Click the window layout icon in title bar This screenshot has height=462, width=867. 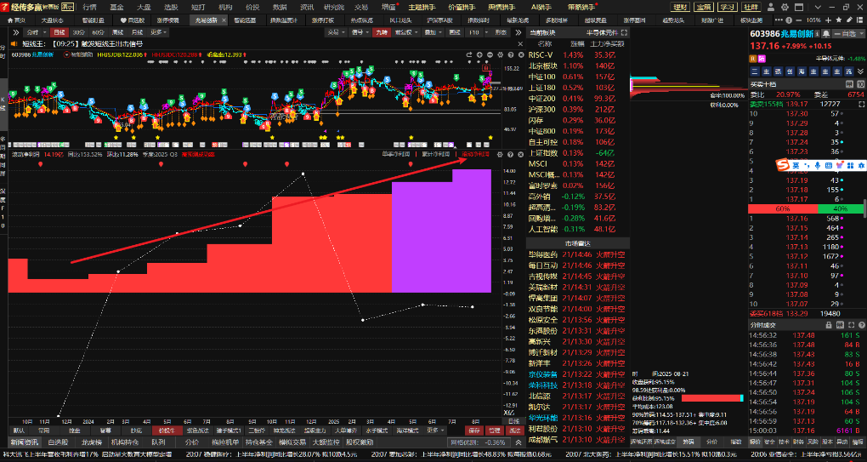(799, 7)
